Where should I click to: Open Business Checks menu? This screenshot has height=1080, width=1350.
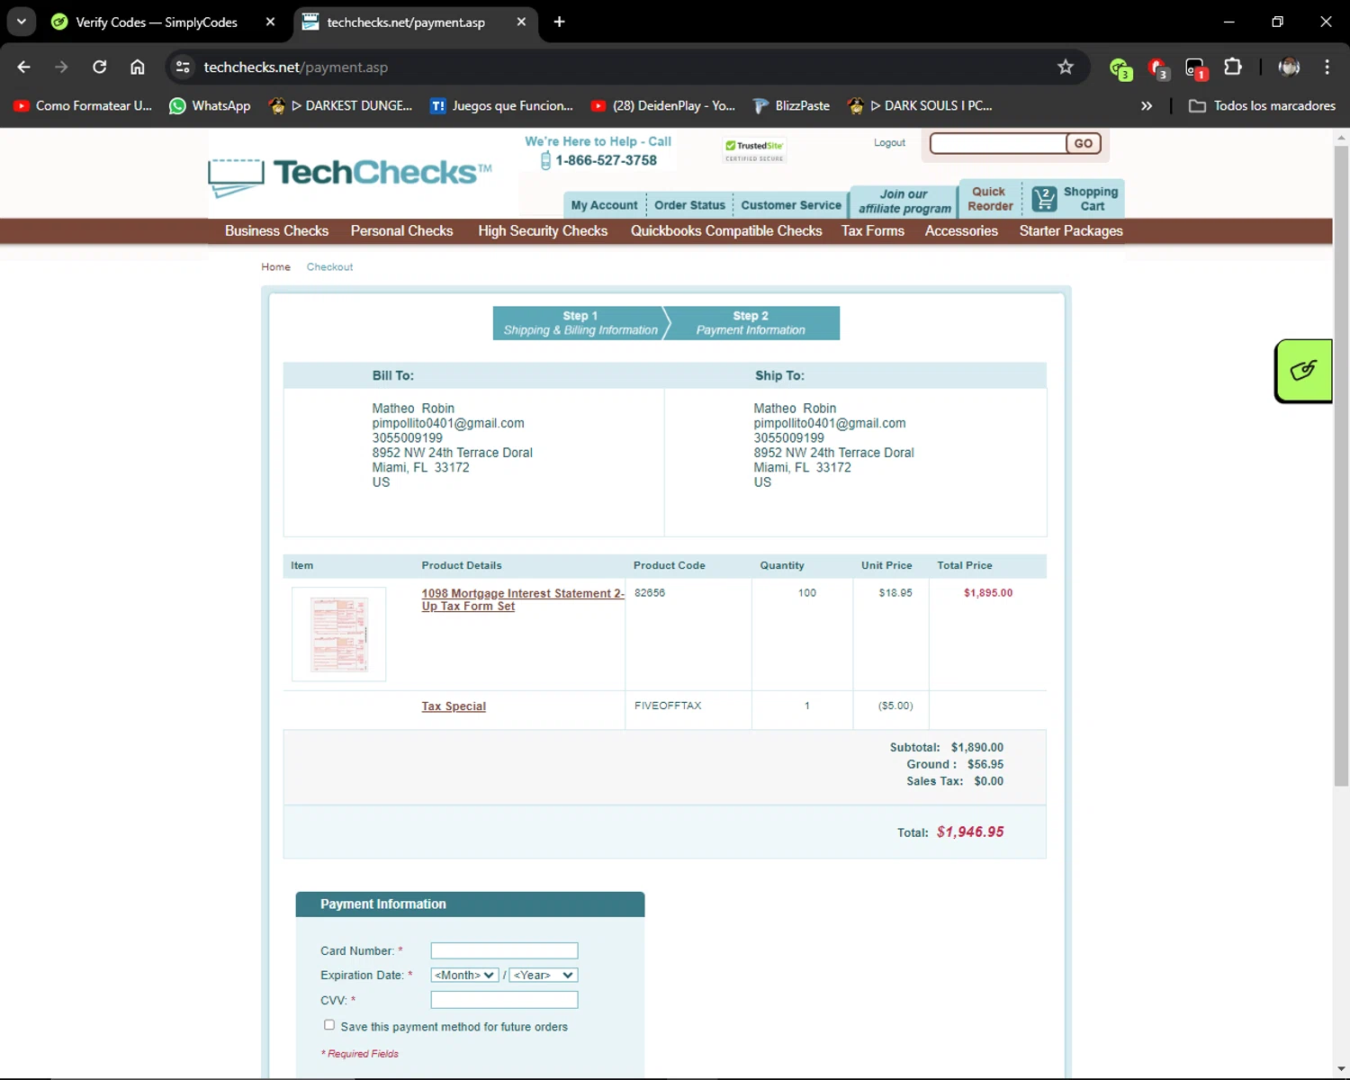tap(276, 231)
